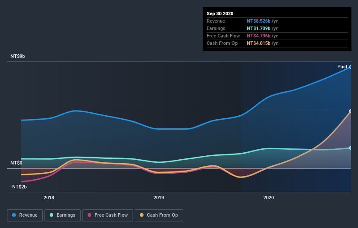Click the blue Revenue legend dot
The height and width of the screenshot is (228, 358).
[x=14, y=215]
